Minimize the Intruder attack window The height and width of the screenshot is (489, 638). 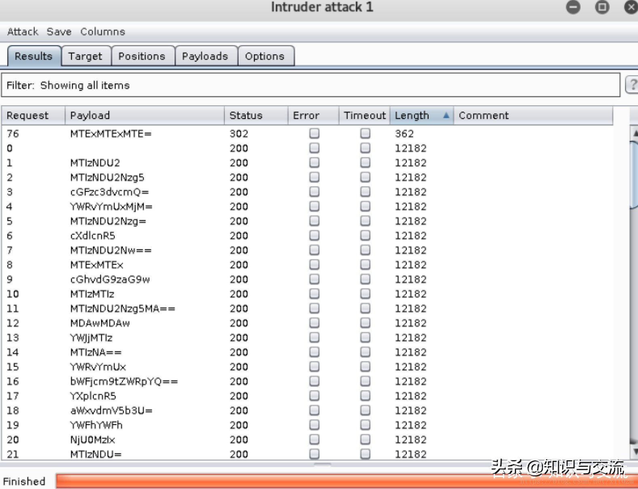(573, 7)
